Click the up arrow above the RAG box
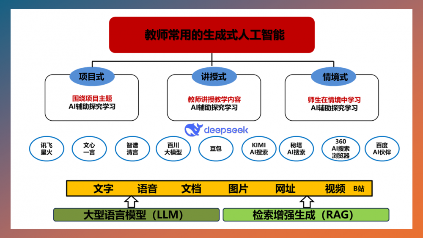The width and height of the screenshot is (423, 238). (308, 201)
